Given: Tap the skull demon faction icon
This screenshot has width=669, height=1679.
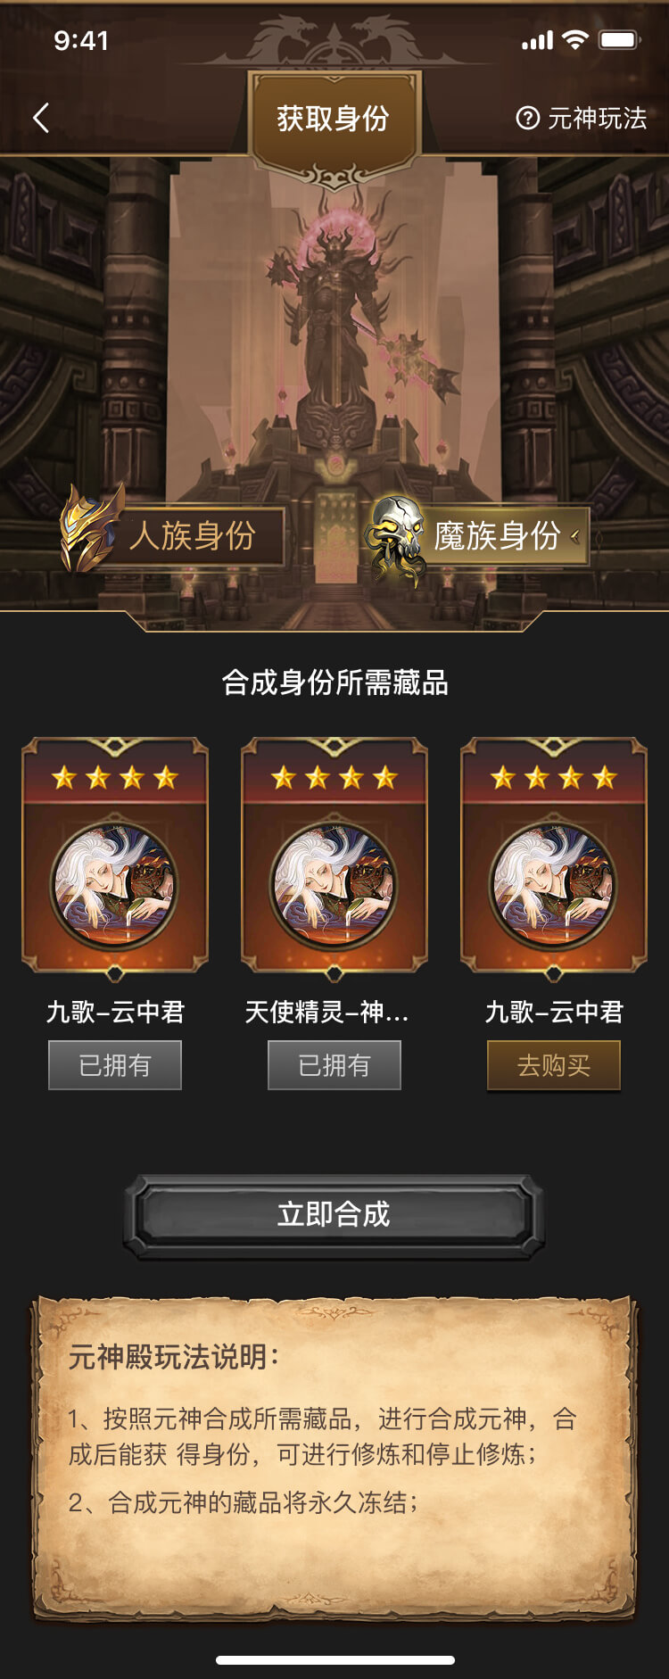Looking at the screenshot, I should tap(396, 538).
